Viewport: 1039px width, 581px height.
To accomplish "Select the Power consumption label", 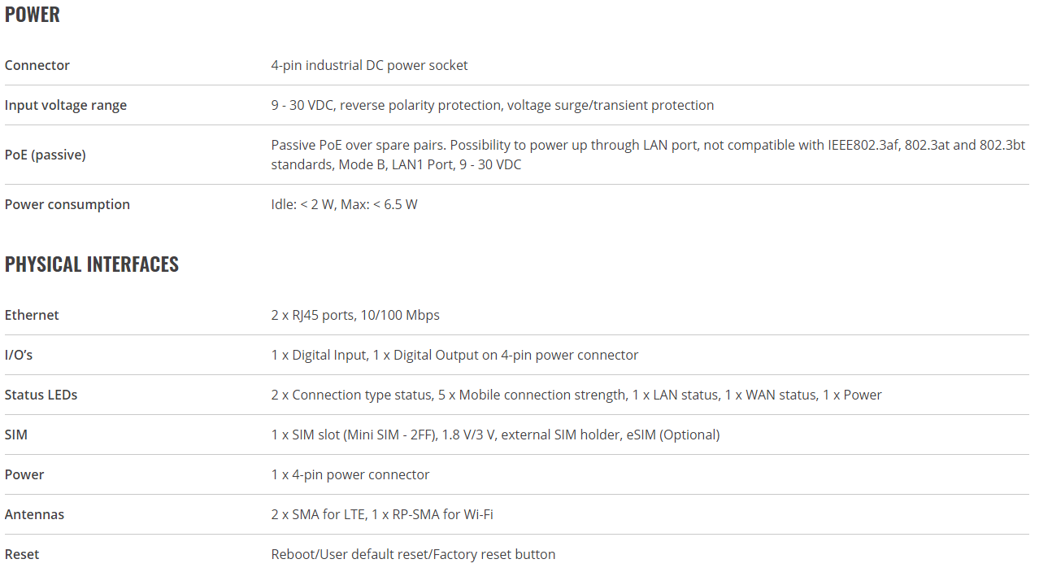I will point(67,204).
